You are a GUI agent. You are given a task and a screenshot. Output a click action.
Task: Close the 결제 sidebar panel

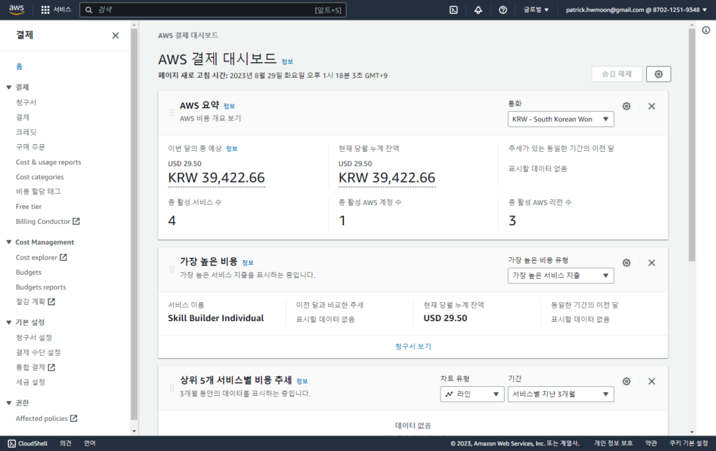[x=115, y=36]
